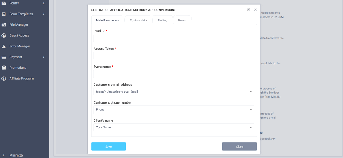This screenshot has height=158, width=343.
Task: Click the Pixel ID label
Action: pos(99,31)
